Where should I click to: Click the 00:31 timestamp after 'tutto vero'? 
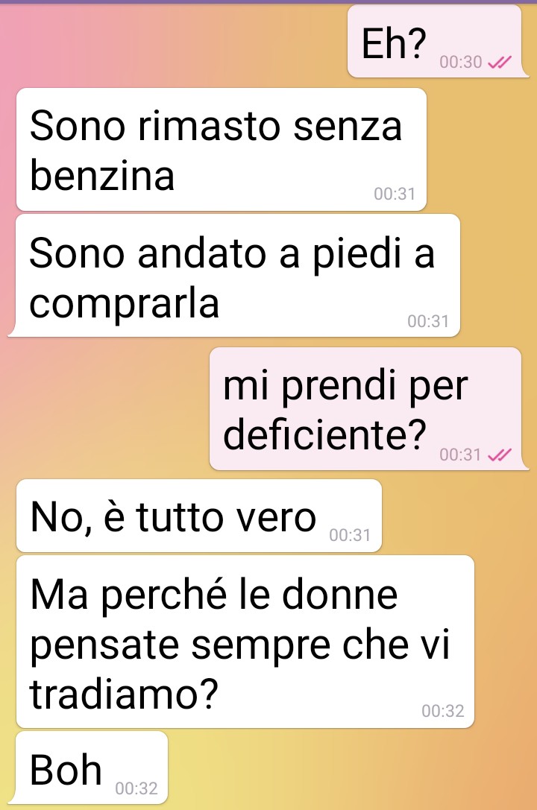pos(350,535)
